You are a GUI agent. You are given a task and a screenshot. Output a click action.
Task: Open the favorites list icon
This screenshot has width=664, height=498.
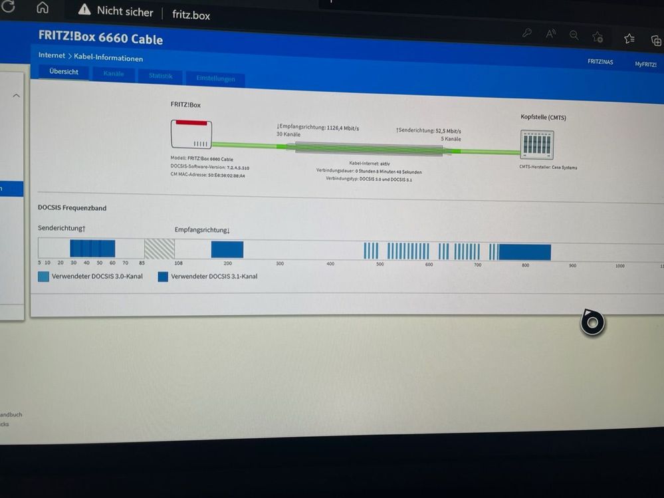point(629,39)
